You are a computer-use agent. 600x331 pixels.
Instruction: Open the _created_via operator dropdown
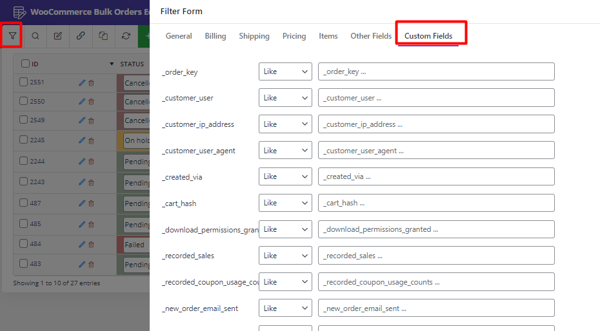pyautogui.click(x=285, y=176)
